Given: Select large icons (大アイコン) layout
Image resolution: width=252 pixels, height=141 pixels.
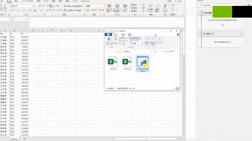Looking at the screenshot, I should click(135, 38).
